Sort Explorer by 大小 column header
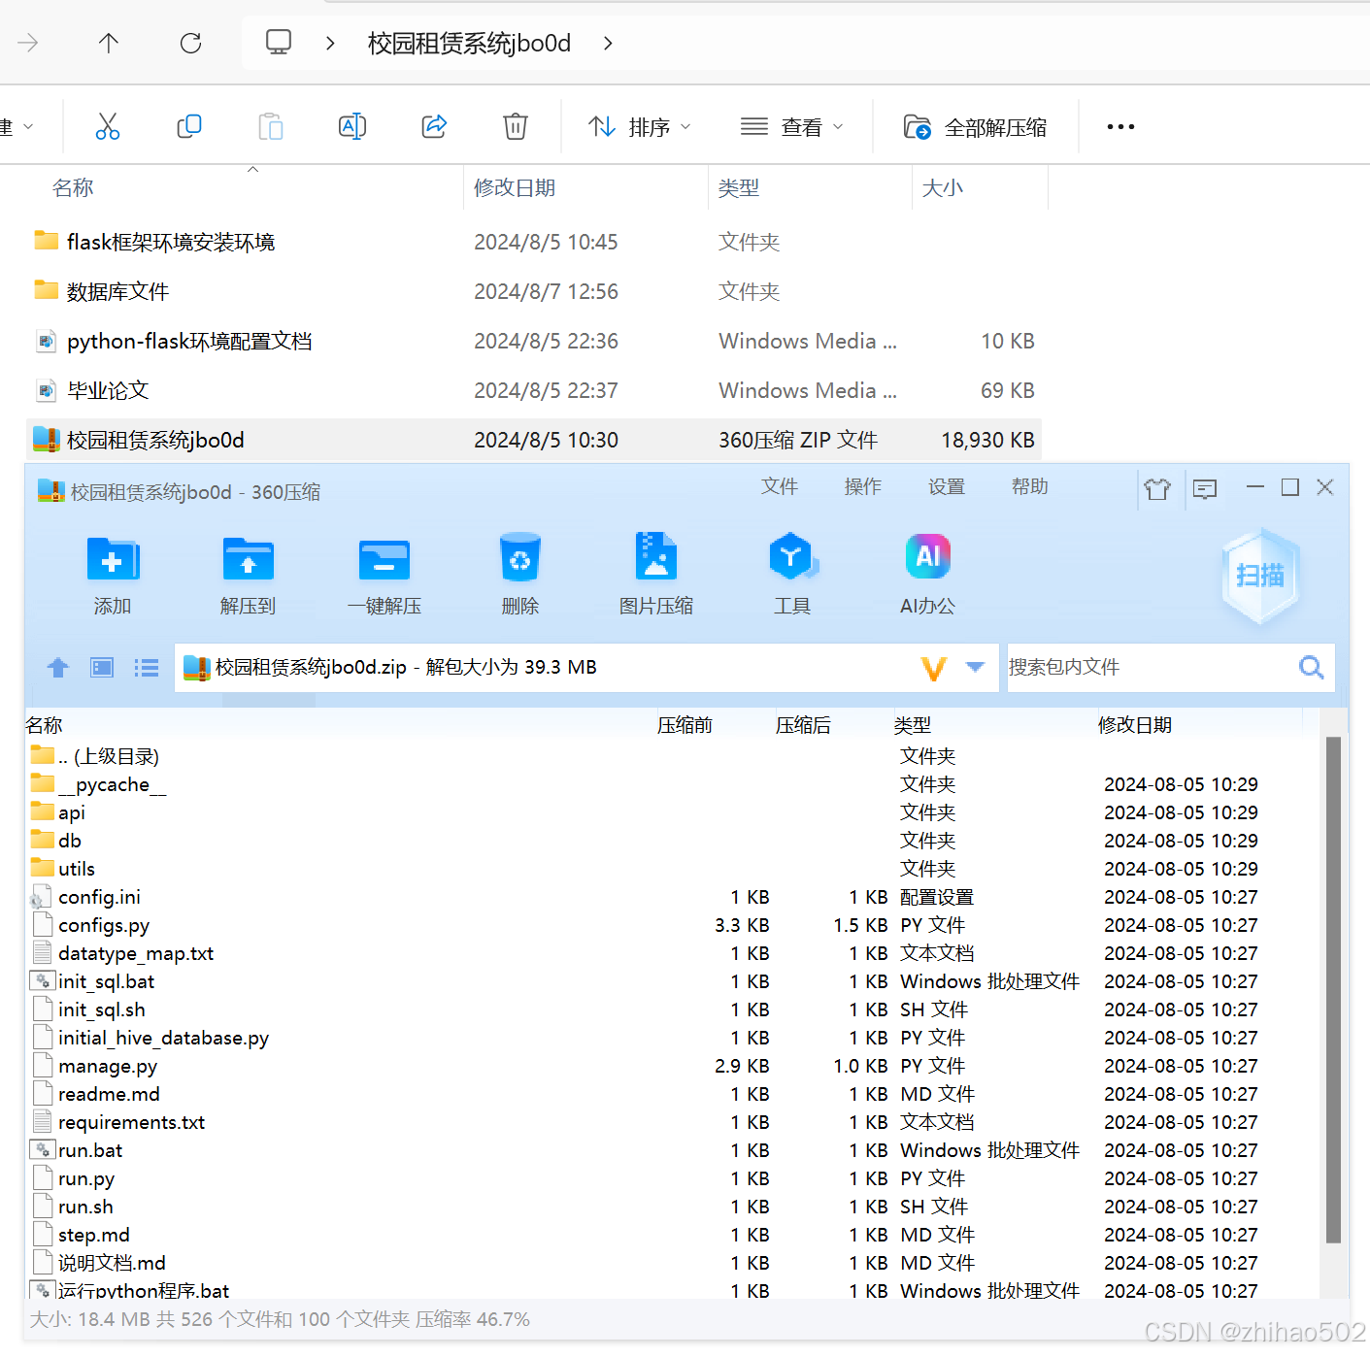 click(981, 187)
